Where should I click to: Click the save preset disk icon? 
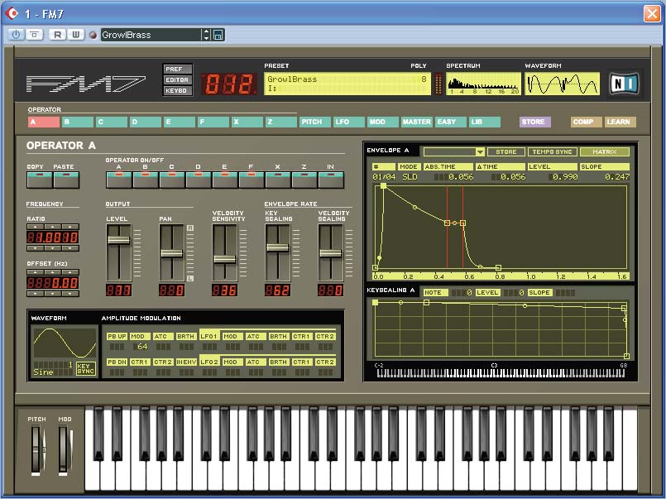click(218, 35)
